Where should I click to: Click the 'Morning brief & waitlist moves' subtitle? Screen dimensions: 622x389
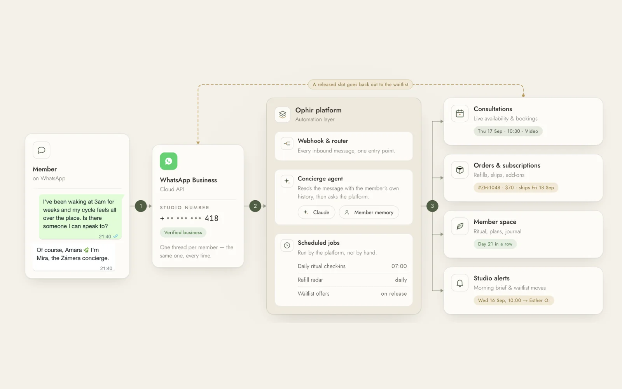pos(510,288)
